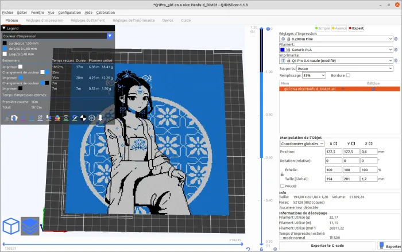Toggle custom G-code pencil icon

tap(75, 118)
